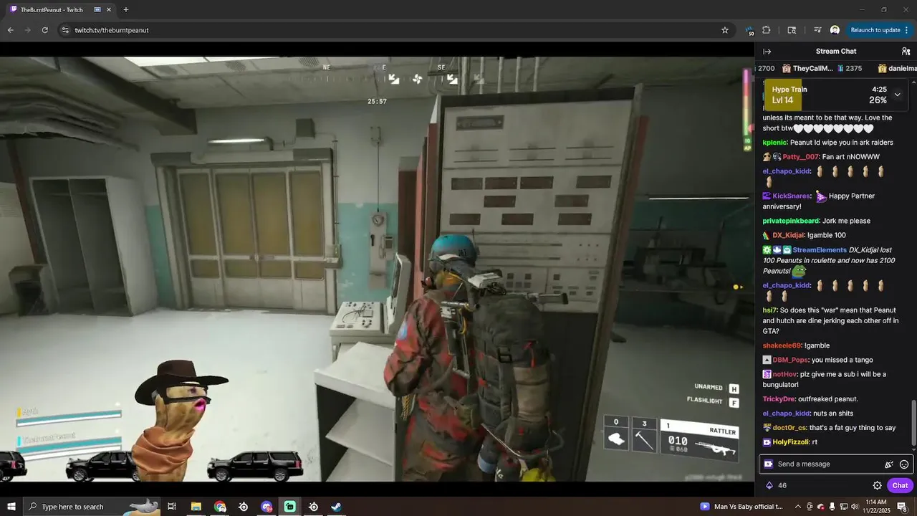This screenshot has height=516, width=917.
Task: Open the volume control in system tray
Action: [854, 507]
